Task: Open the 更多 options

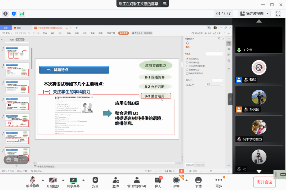Action: pos(219,182)
